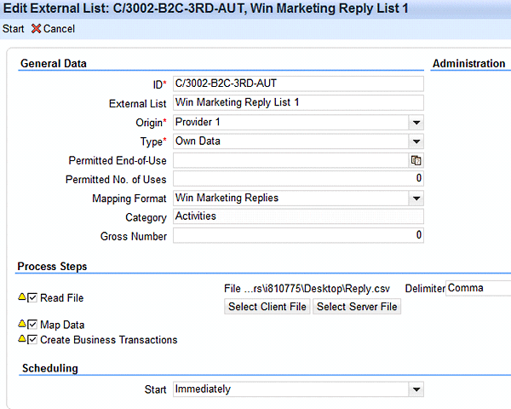Click the ID input field
The height and width of the screenshot is (409, 511).
(x=297, y=84)
